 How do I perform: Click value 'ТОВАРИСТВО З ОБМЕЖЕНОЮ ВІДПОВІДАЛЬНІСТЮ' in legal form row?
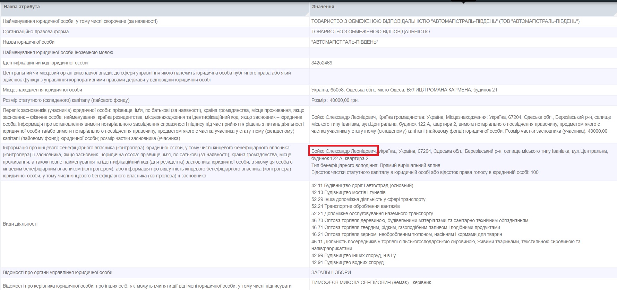(x=370, y=32)
